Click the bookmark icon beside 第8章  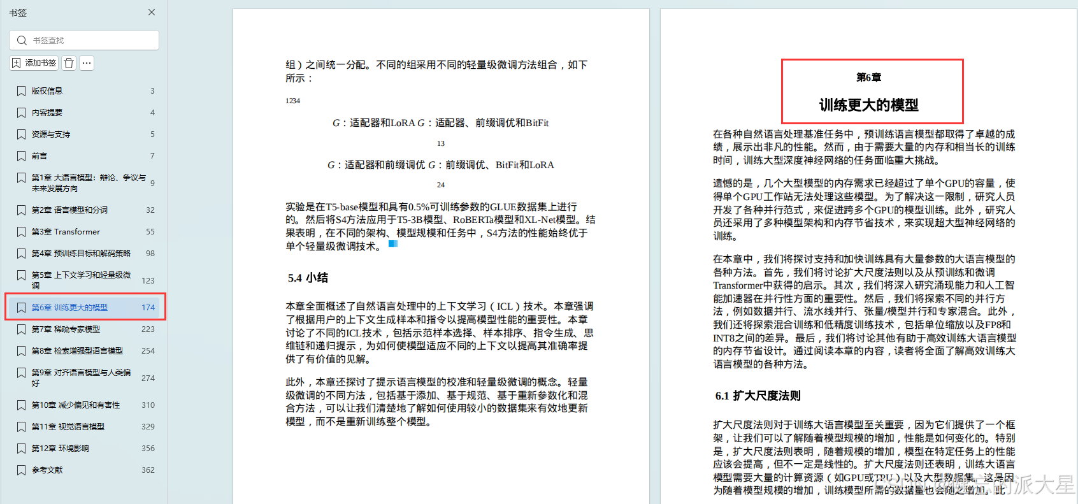coord(21,351)
